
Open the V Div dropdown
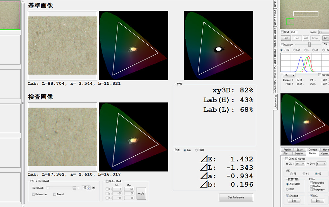pyautogui.click(x=321, y=164)
